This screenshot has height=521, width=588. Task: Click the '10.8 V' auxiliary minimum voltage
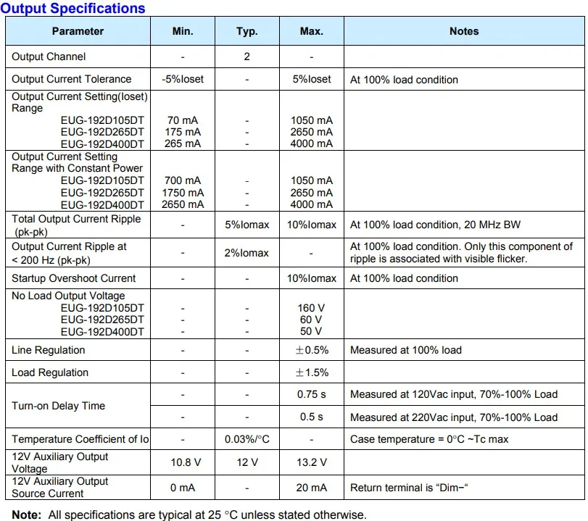[x=186, y=462]
